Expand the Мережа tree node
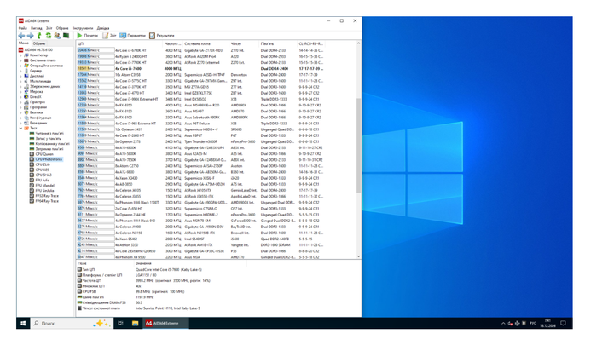This screenshot has height=345, width=614. (x=20, y=91)
